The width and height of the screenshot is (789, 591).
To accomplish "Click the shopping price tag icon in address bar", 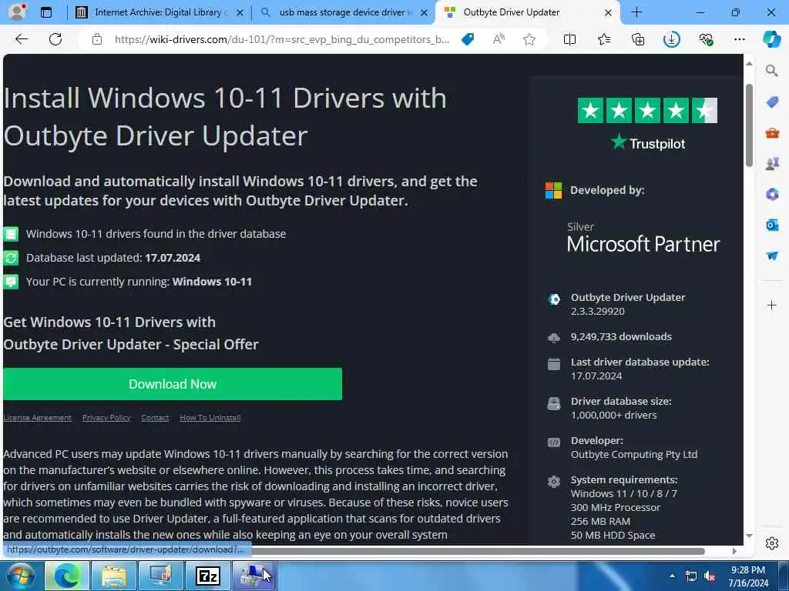I will [468, 39].
